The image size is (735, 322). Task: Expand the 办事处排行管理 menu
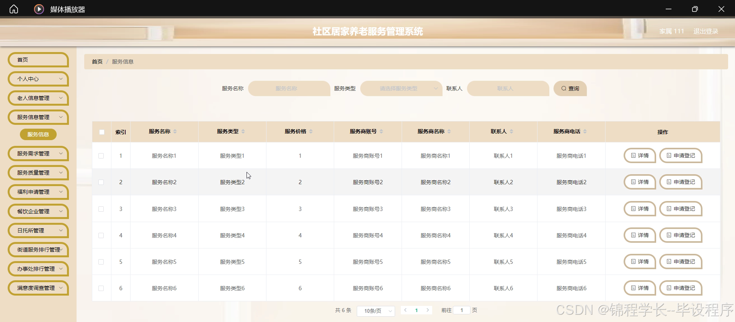(38, 269)
